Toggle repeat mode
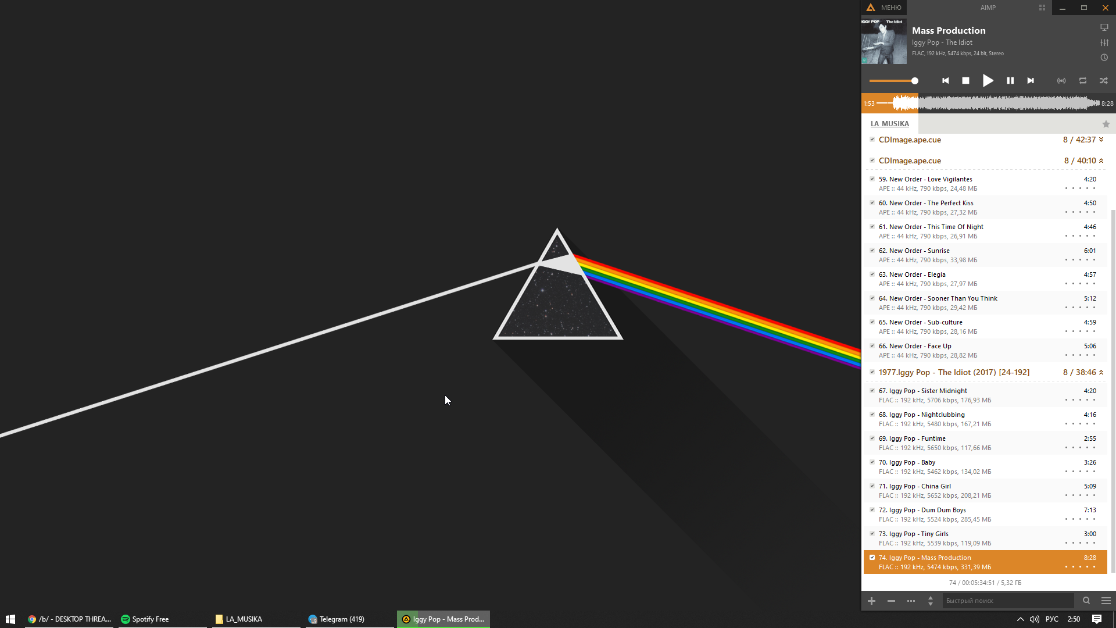The image size is (1116, 628). 1083,81
